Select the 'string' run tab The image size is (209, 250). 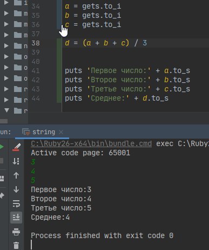coord(42,132)
